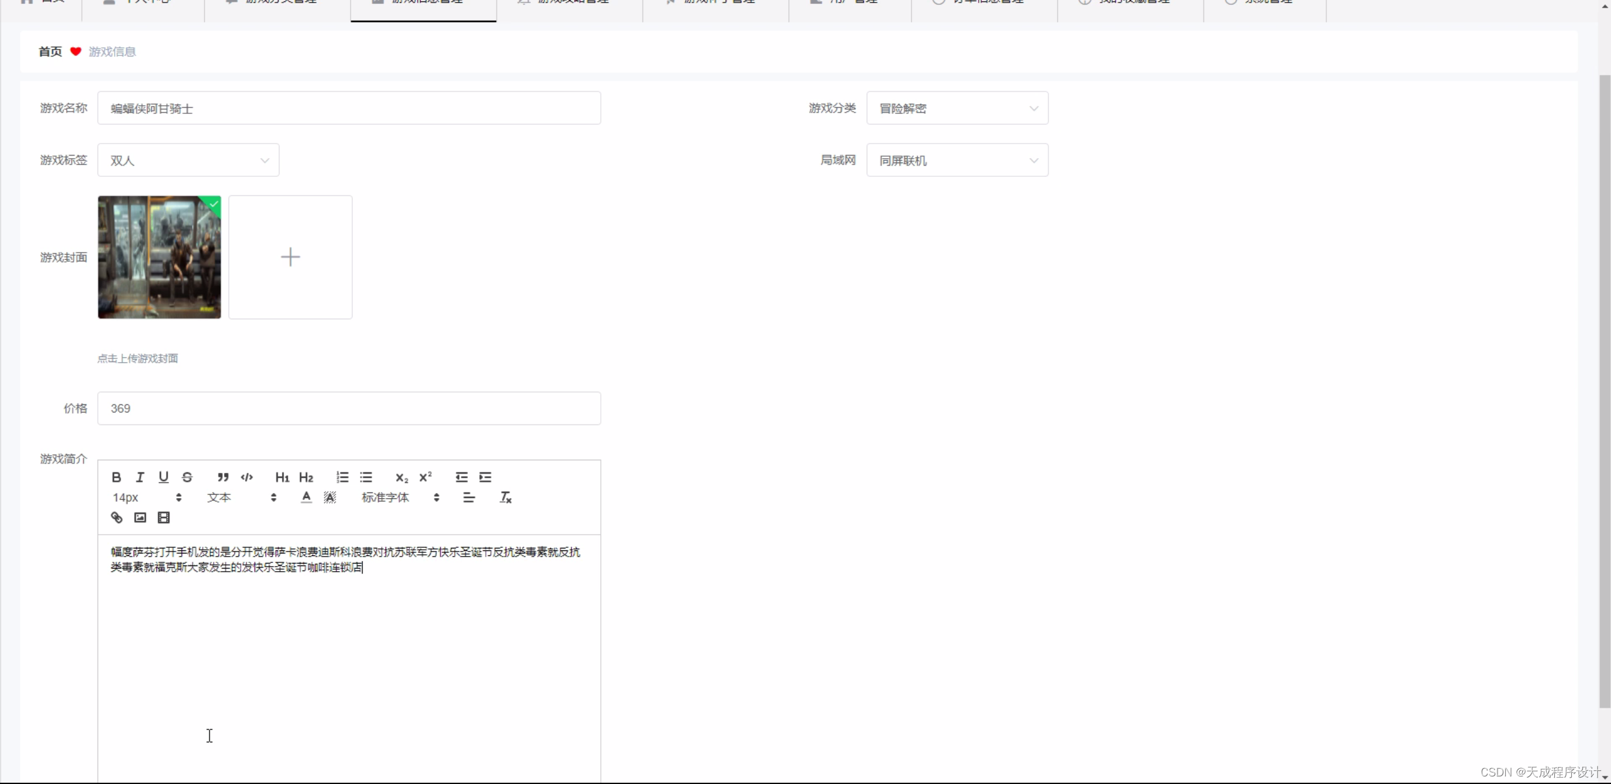The height and width of the screenshot is (784, 1611).
Task: Insert a video into the editor
Action: tap(163, 517)
